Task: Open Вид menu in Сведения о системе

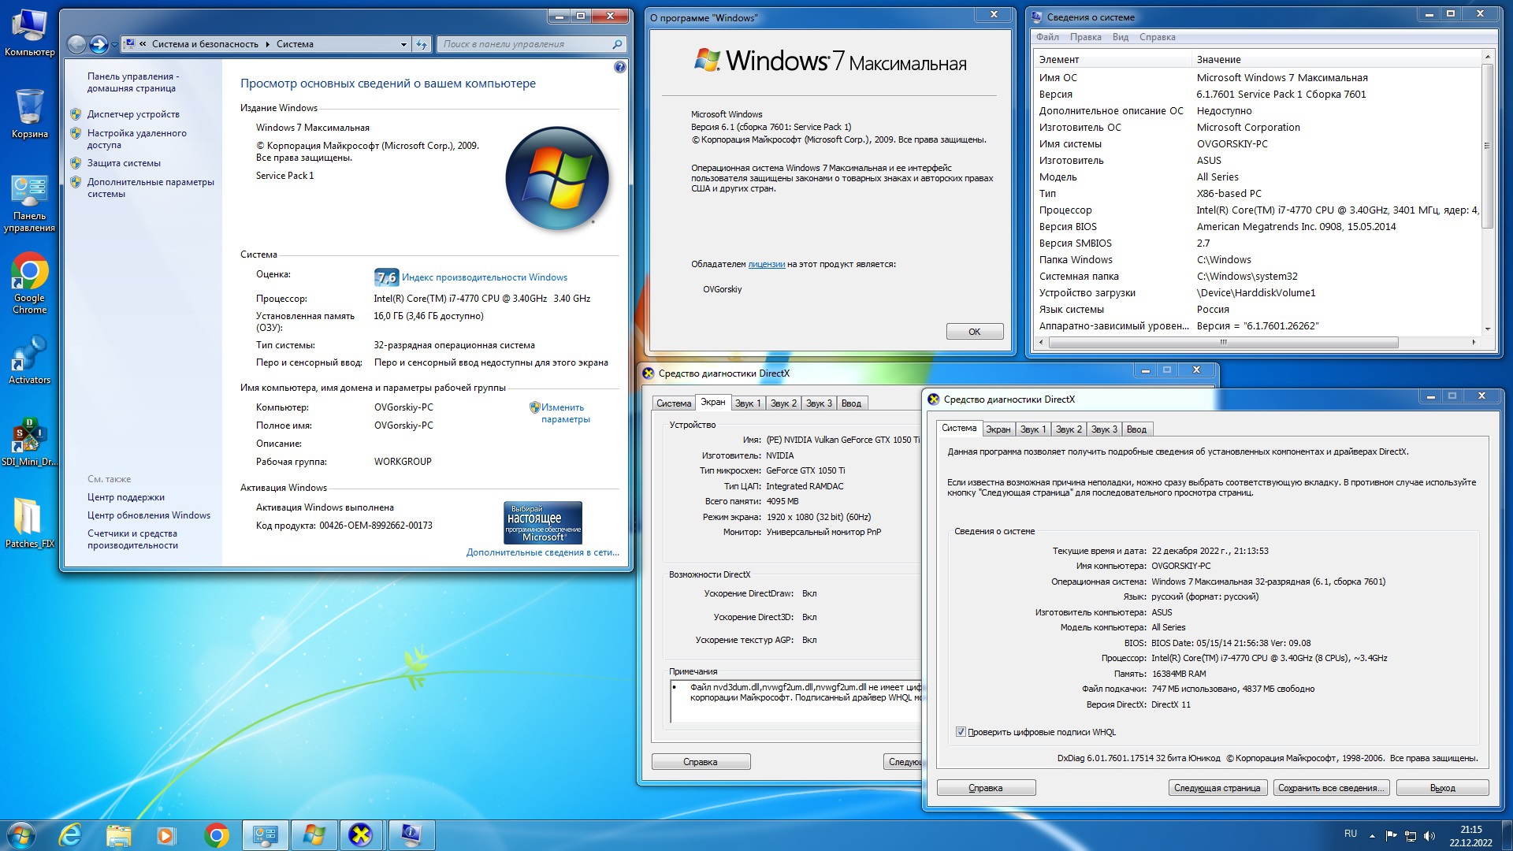Action: tap(1120, 37)
